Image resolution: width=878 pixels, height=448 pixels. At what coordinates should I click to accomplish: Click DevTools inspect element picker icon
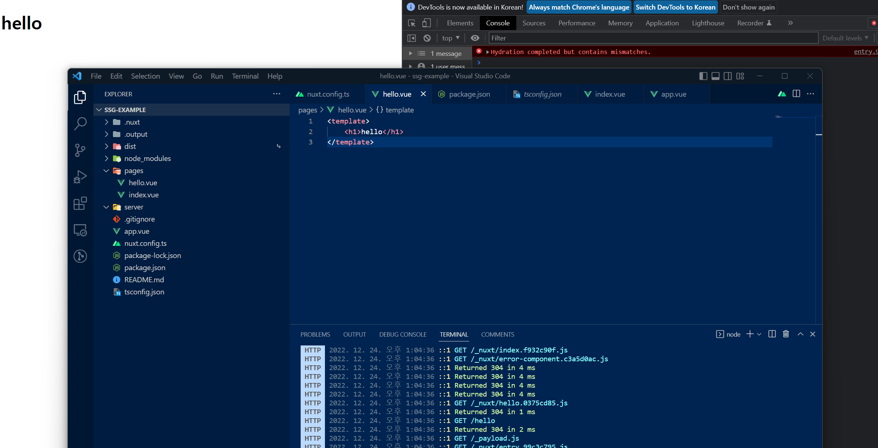click(412, 23)
